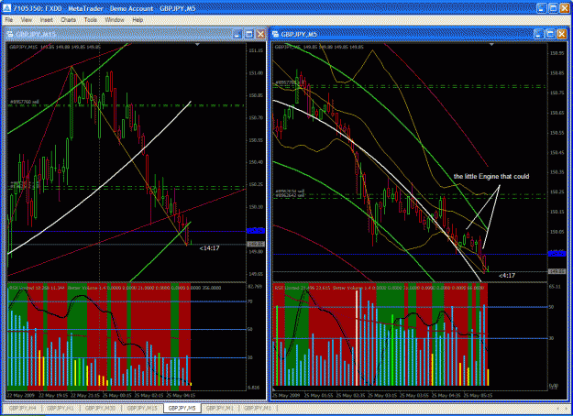Screen dimensions: 573x416
Task: Open the File menu
Action: (x=9, y=20)
